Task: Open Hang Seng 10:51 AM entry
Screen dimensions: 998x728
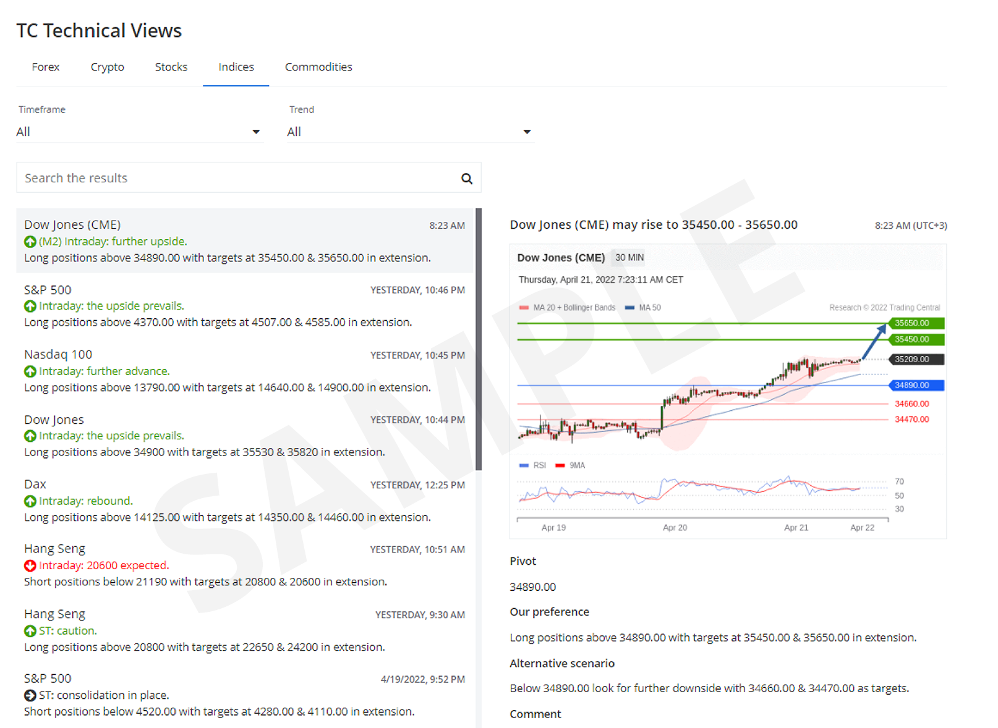Action: (245, 565)
